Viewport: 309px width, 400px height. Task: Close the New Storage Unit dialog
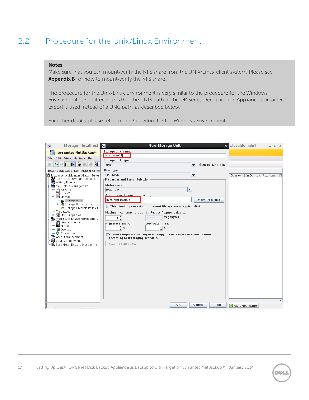[226, 146]
